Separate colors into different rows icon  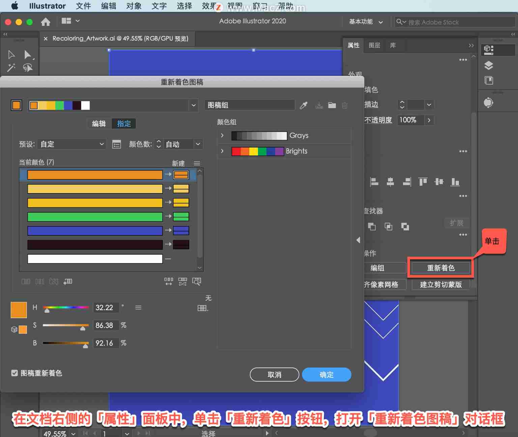coord(40,281)
